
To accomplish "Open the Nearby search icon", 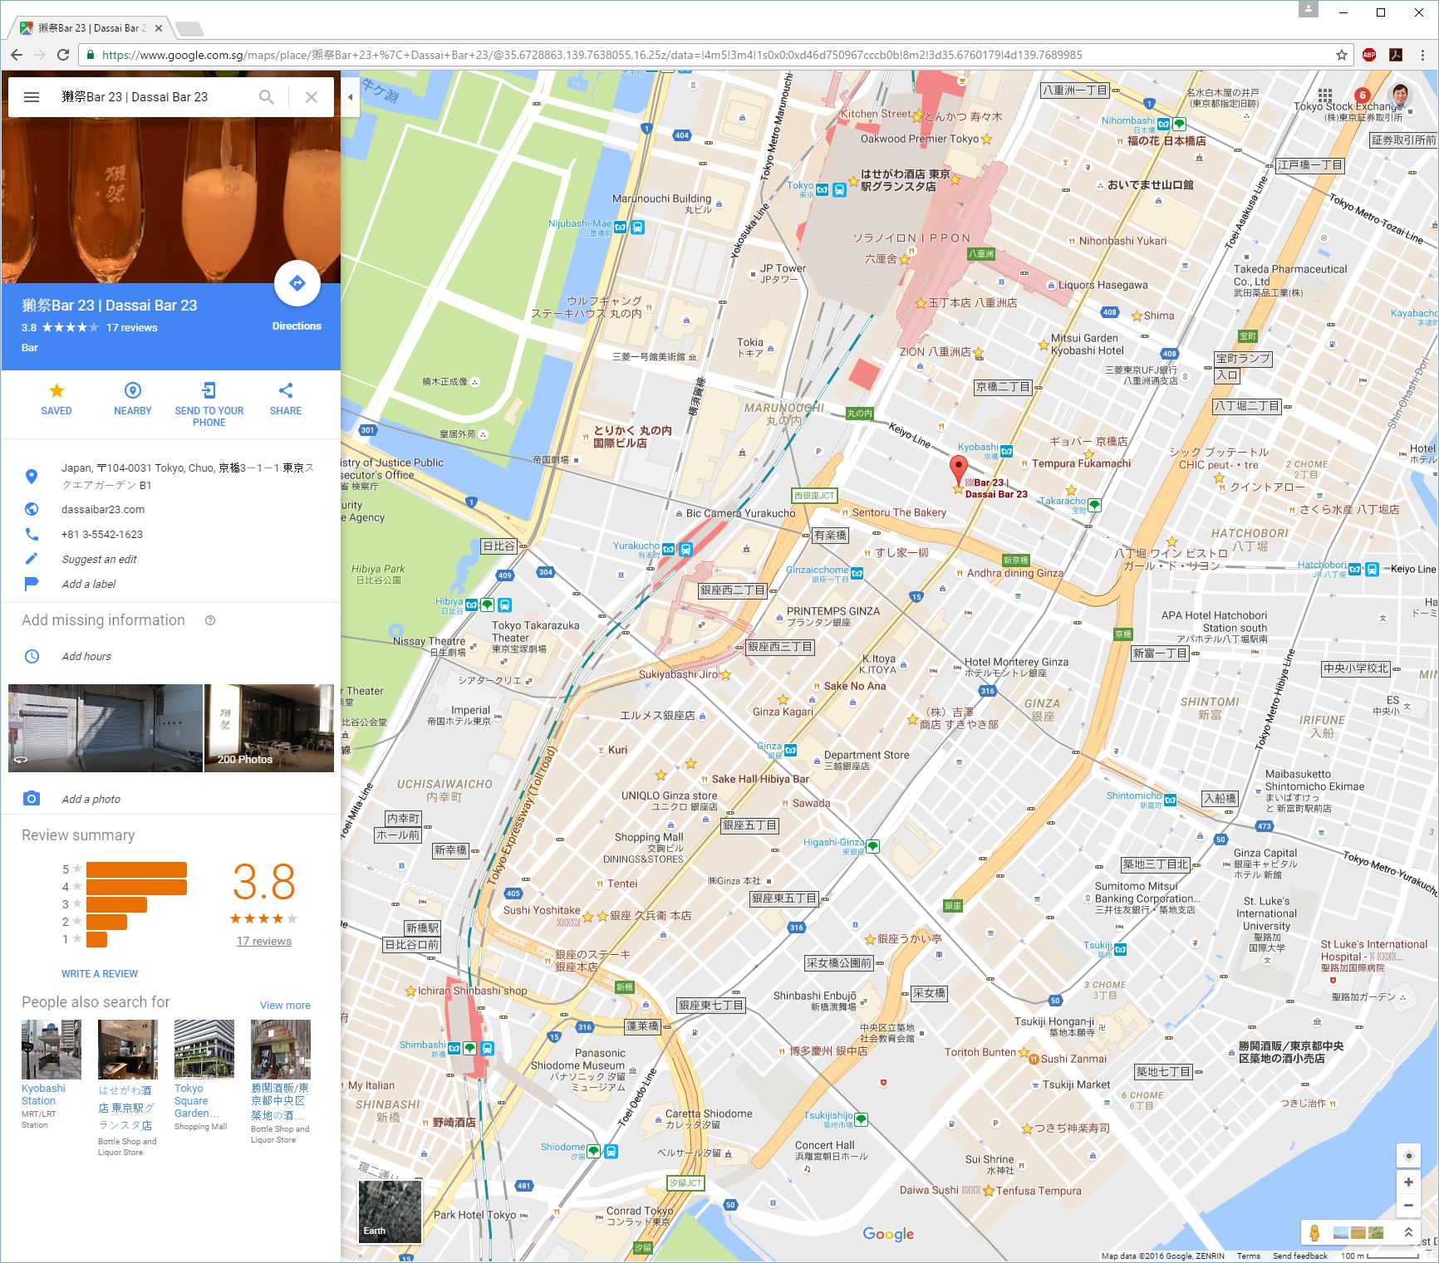I will click(132, 391).
